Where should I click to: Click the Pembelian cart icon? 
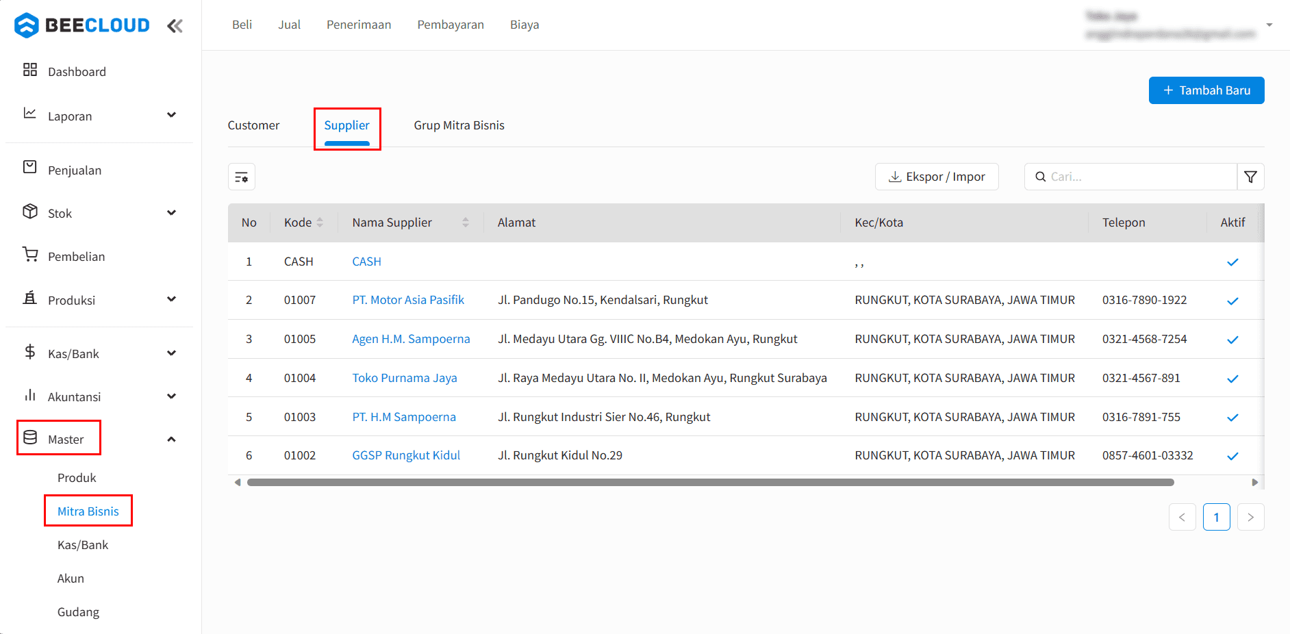click(x=30, y=254)
